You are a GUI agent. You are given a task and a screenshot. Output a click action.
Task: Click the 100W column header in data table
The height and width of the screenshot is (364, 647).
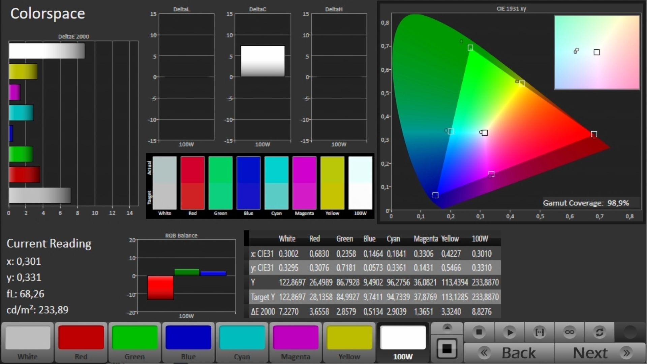[x=480, y=239]
